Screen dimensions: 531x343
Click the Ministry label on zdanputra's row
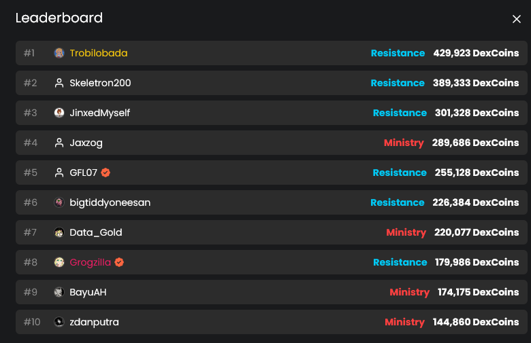coord(404,322)
